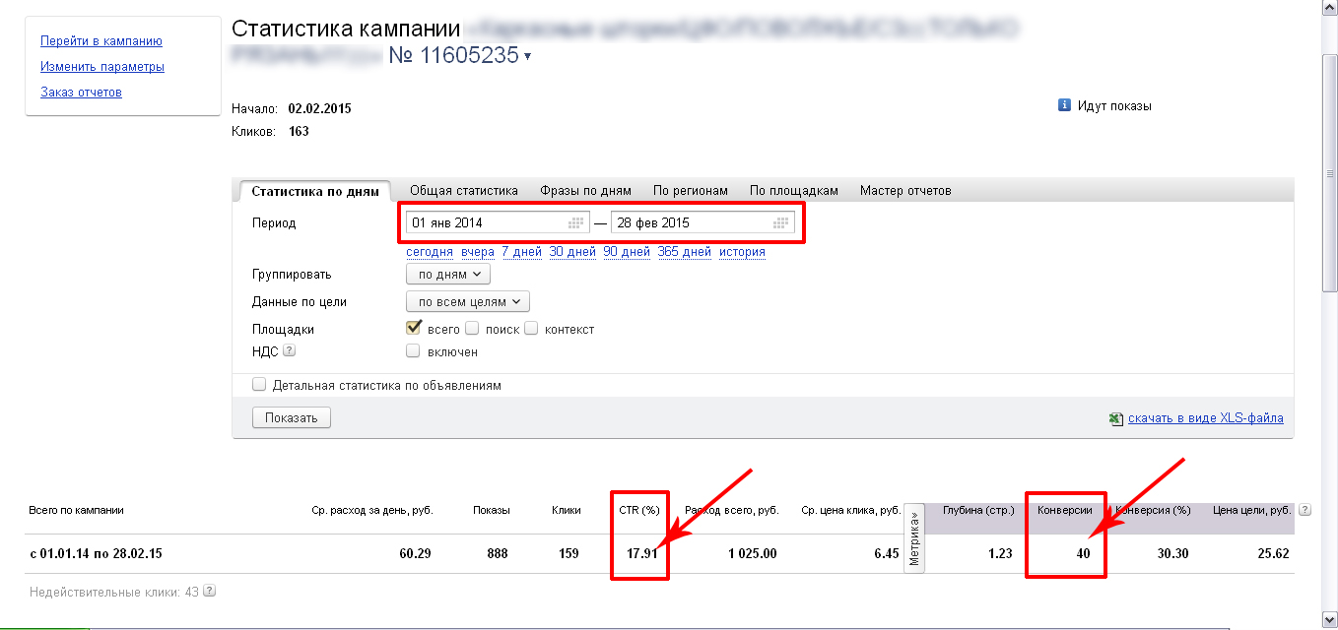Click the Глубина (стр.) column header
The image size is (1338, 630).
(977, 510)
